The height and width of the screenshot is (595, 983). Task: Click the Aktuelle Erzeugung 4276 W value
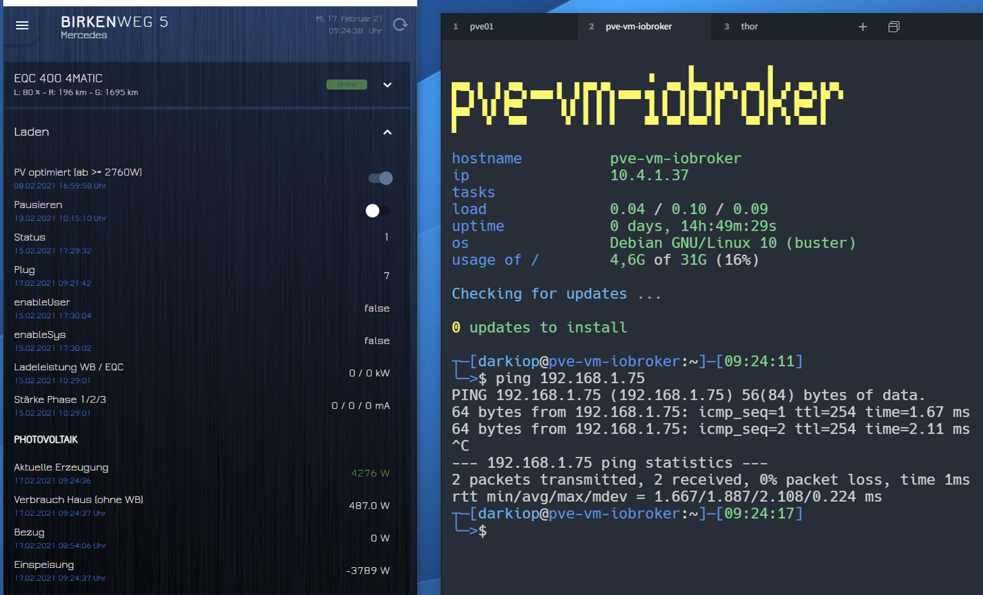click(x=370, y=473)
